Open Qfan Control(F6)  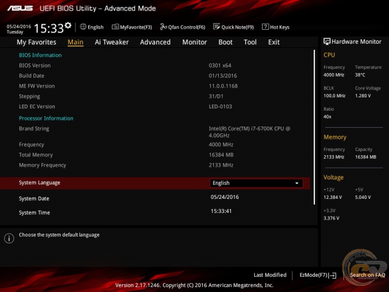pos(182,27)
